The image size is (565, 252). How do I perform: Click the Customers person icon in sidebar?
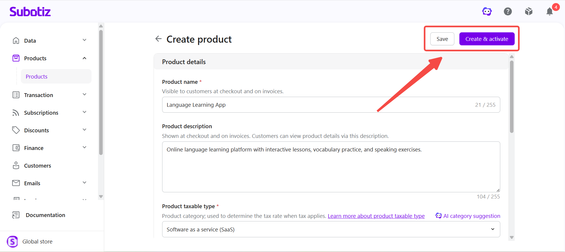click(x=16, y=166)
